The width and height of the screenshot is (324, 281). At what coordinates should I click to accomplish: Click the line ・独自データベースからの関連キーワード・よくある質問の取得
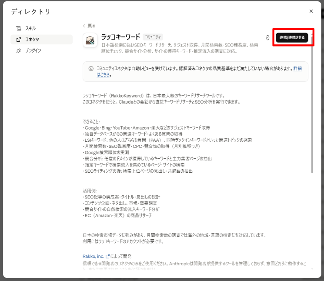[133, 134]
